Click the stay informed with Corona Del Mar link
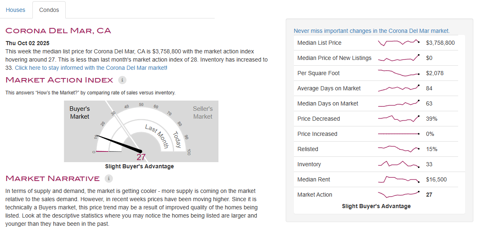Screen dimensions: 484x227 (x=91, y=68)
